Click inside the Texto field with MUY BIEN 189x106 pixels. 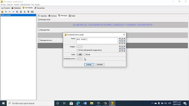(97, 41)
